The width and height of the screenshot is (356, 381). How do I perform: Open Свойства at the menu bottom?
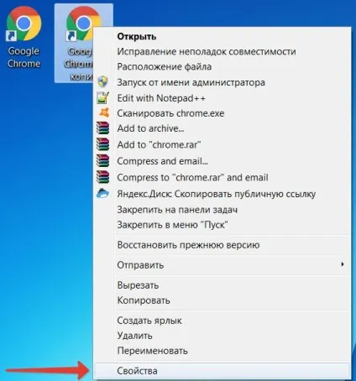point(222,371)
